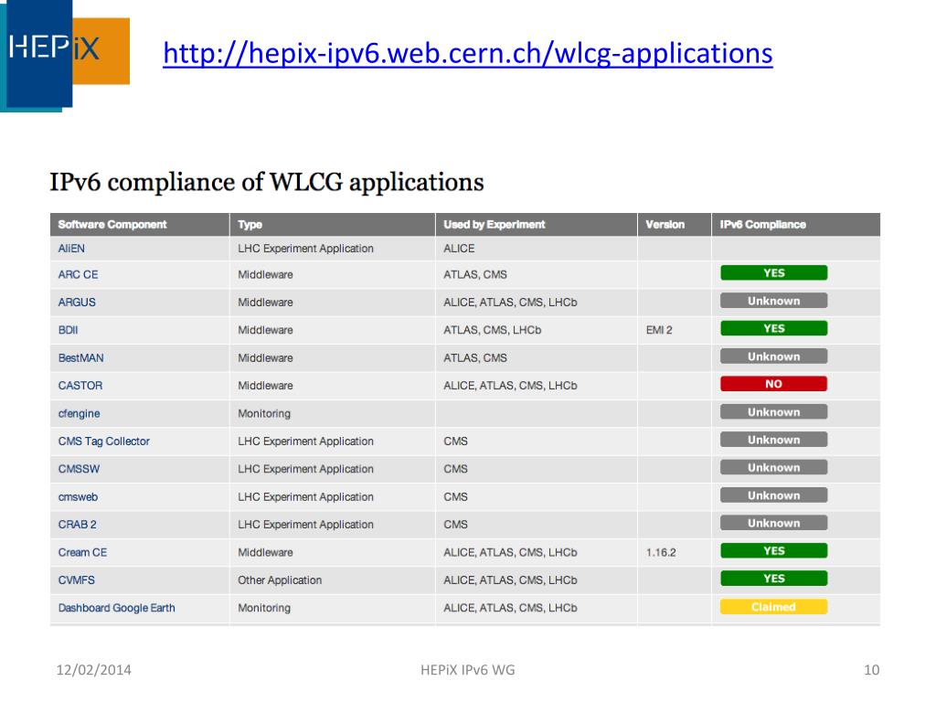This screenshot has height=702, width=936.
Task: Open the BestMAN component link
Action: click(81, 358)
